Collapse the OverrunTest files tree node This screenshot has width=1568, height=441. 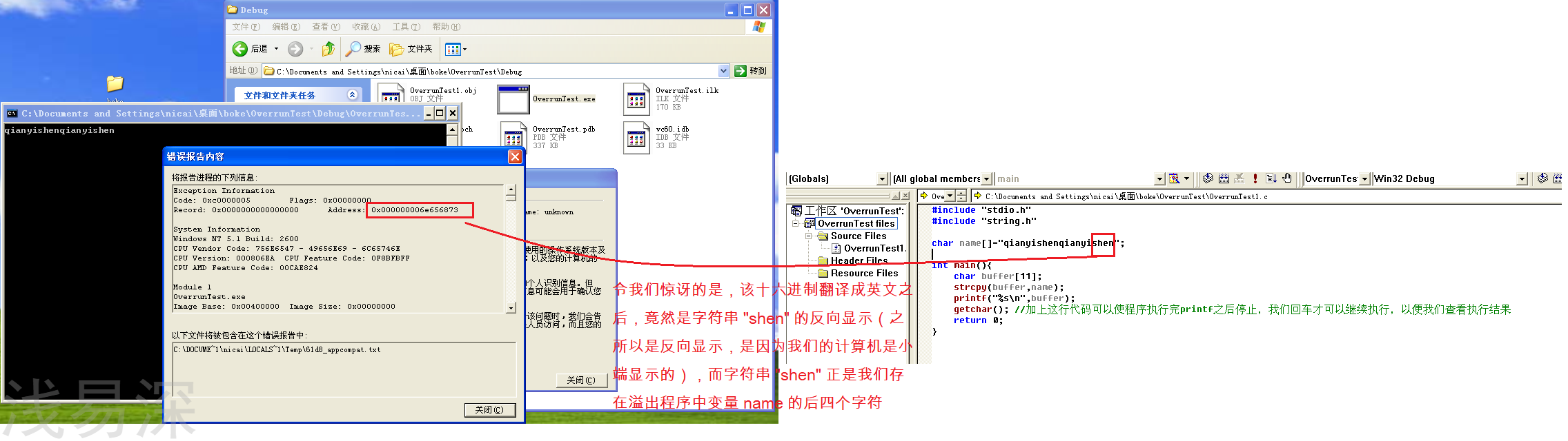796,223
